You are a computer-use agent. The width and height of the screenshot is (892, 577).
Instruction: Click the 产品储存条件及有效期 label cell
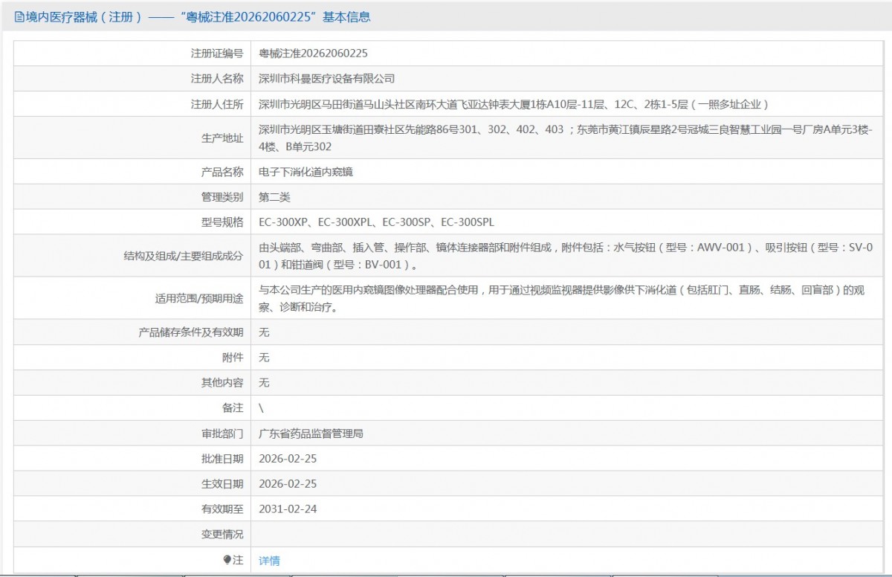point(191,332)
